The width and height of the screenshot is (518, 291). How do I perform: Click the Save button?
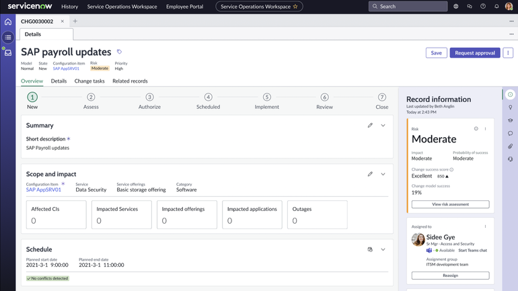click(x=436, y=53)
